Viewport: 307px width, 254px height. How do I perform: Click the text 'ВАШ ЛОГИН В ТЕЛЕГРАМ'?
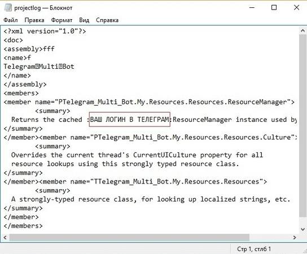[129, 120]
